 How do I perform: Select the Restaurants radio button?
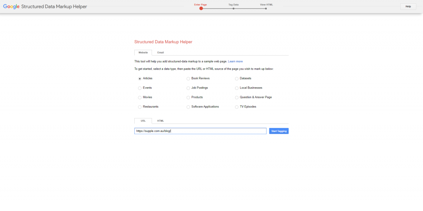140,107
